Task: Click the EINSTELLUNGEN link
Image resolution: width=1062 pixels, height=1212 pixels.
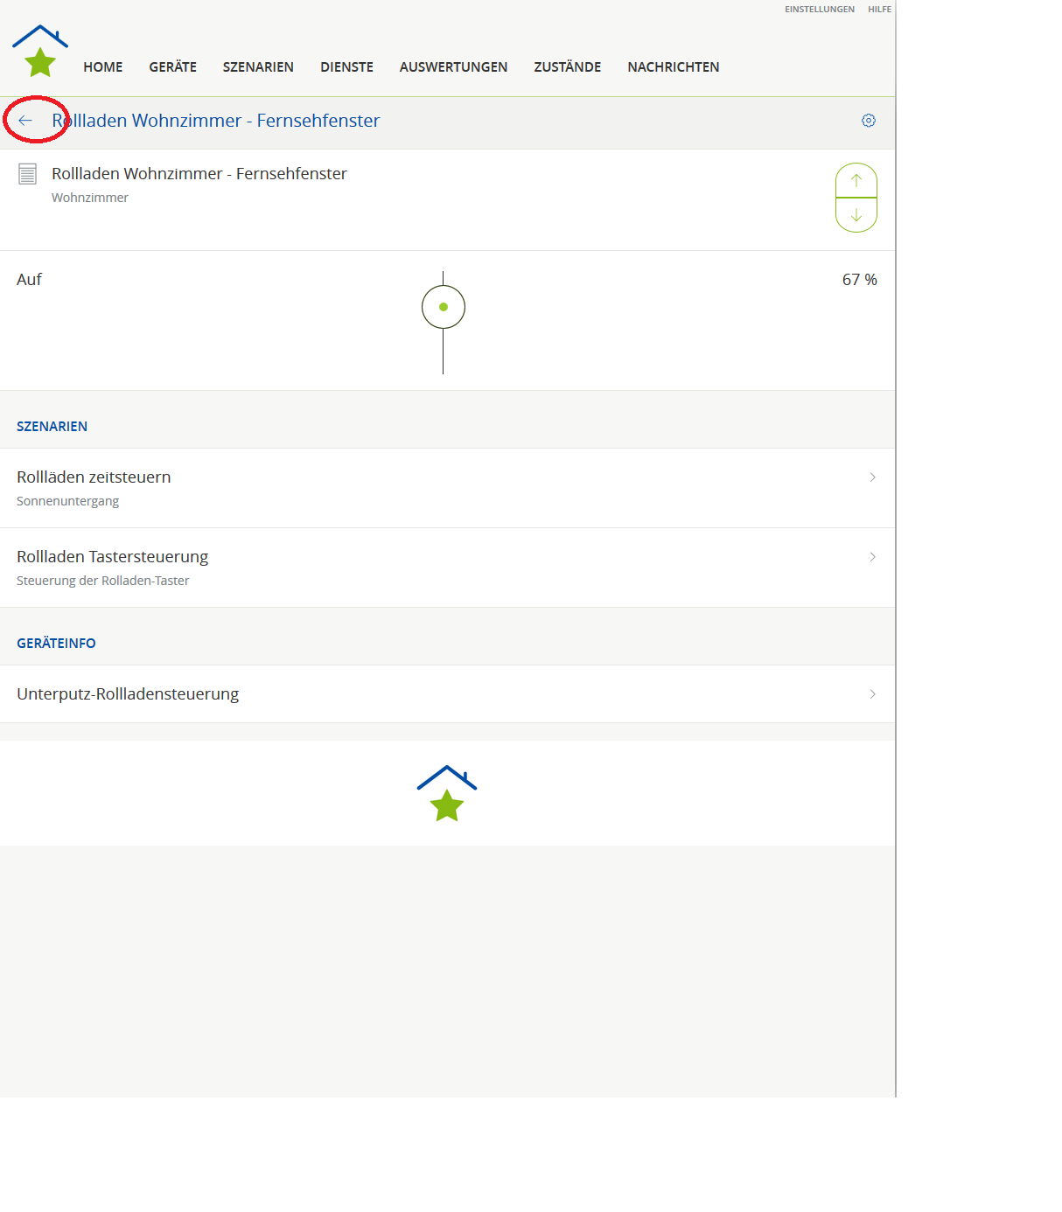Action: pos(819,10)
